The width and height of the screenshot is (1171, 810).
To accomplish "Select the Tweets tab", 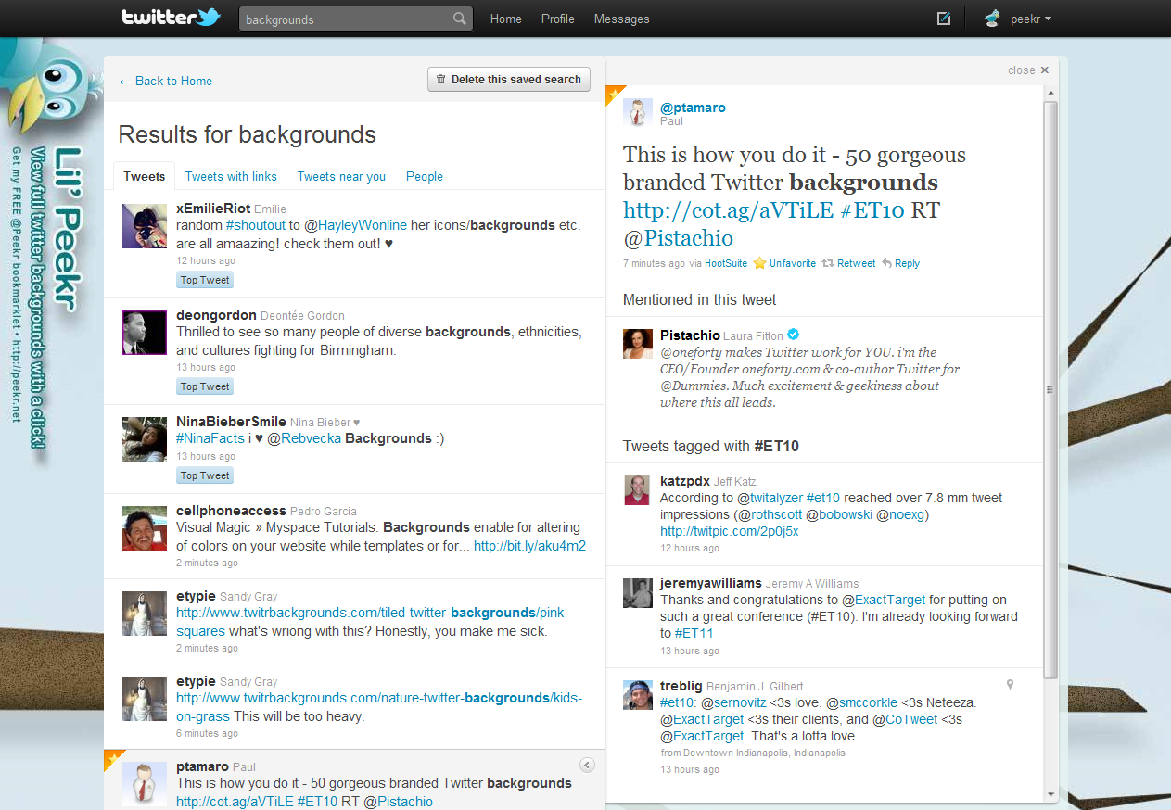I will click(144, 176).
